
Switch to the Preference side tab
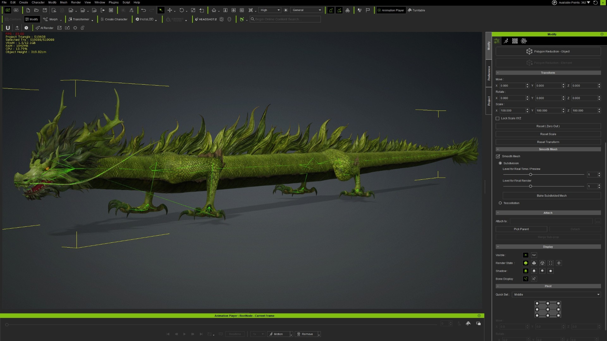pos(489,73)
